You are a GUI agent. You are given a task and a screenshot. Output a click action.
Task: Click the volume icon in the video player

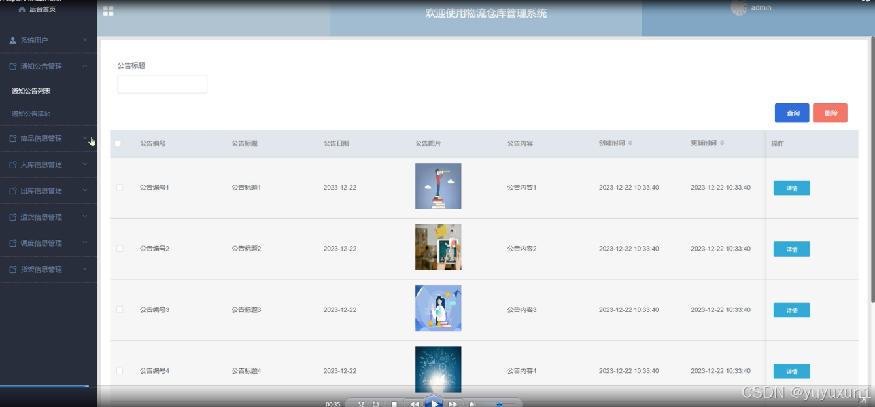[x=473, y=404]
